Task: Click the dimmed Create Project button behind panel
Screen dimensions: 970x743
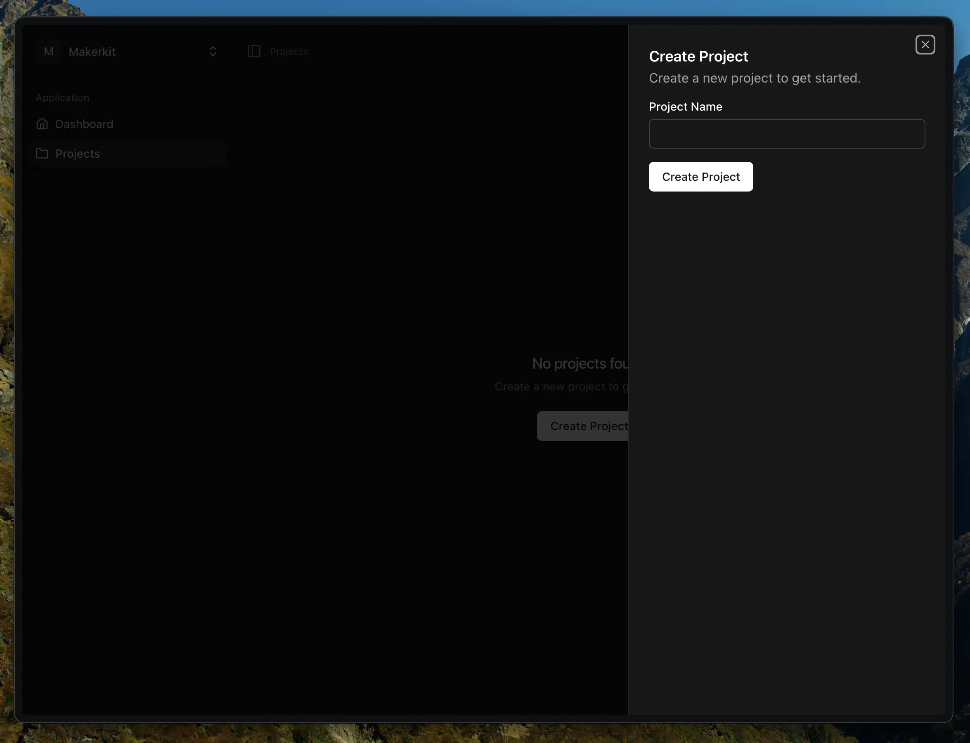Action: click(582, 426)
